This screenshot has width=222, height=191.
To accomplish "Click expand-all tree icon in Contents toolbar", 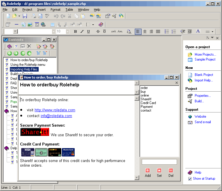I will (38, 53).
